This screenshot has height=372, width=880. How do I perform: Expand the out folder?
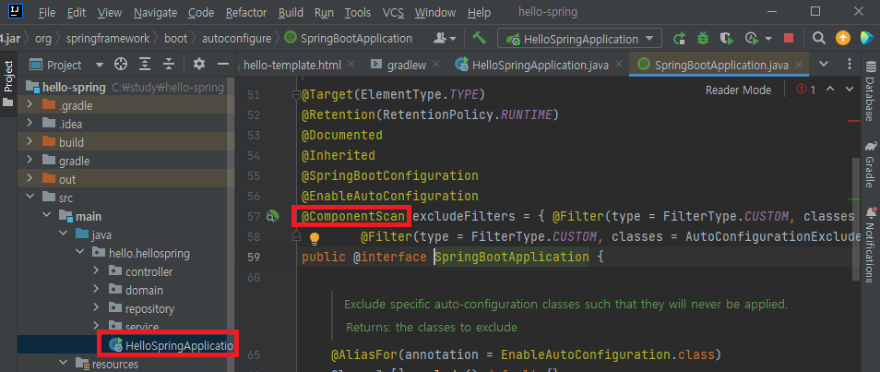[x=30, y=179]
